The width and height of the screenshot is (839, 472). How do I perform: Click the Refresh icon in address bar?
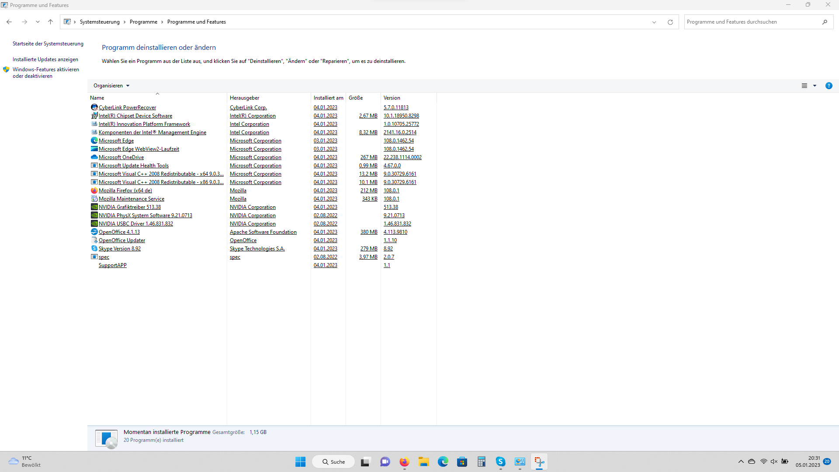(670, 22)
